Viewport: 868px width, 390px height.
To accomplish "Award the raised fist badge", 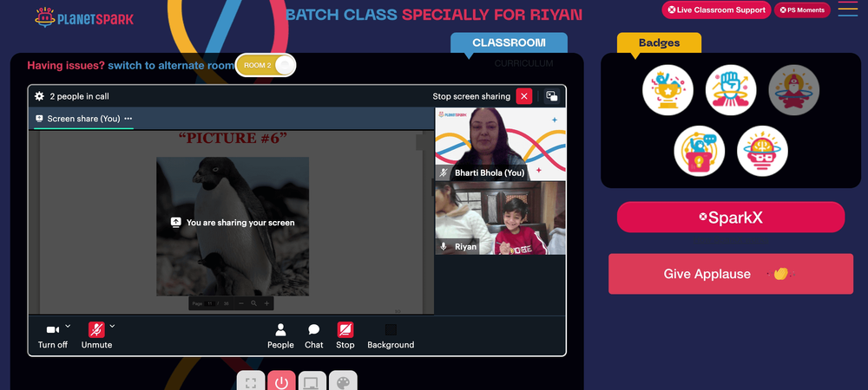I will click(x=731, y=90).
